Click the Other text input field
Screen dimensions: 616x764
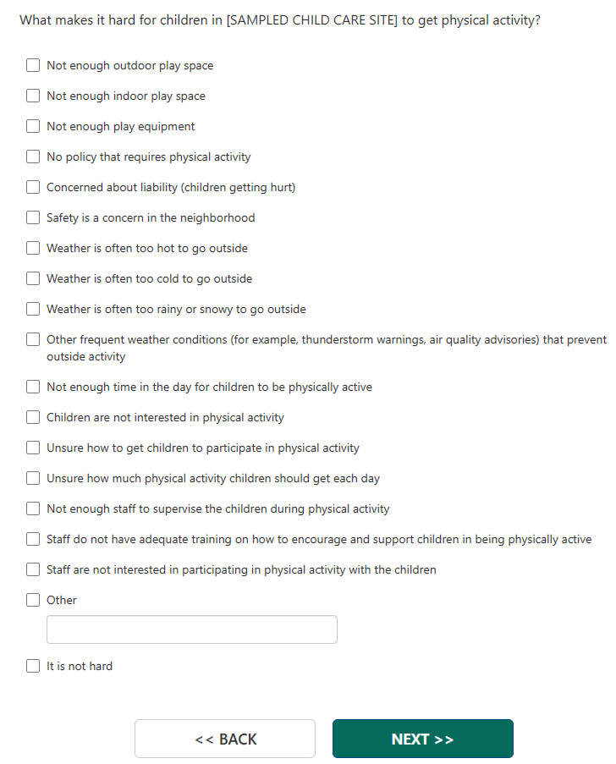192,629
